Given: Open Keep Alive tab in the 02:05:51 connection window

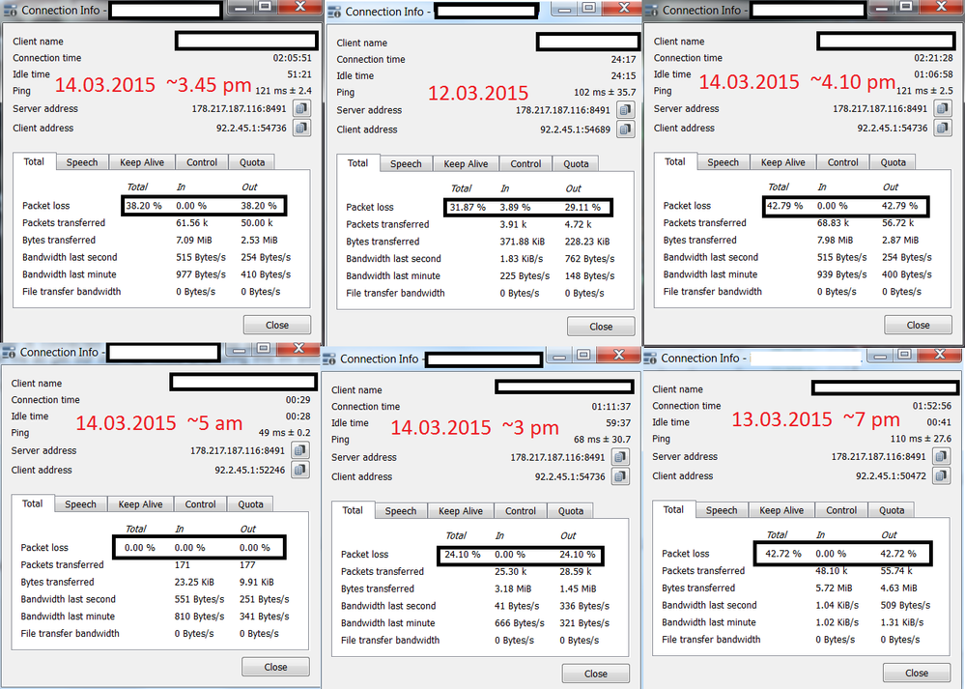Looking at the screenshot, I should tap(142, 162).
